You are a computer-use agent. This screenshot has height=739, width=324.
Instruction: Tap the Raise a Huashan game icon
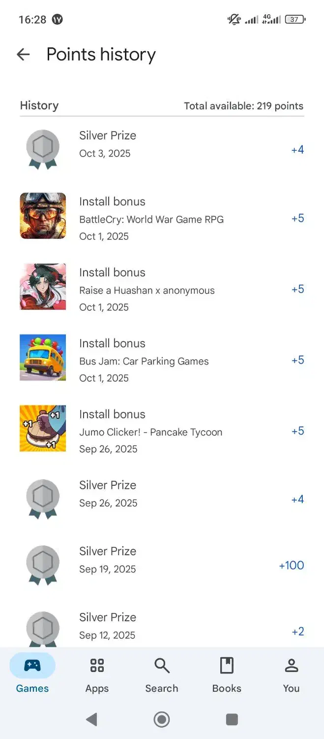(43, 287)
